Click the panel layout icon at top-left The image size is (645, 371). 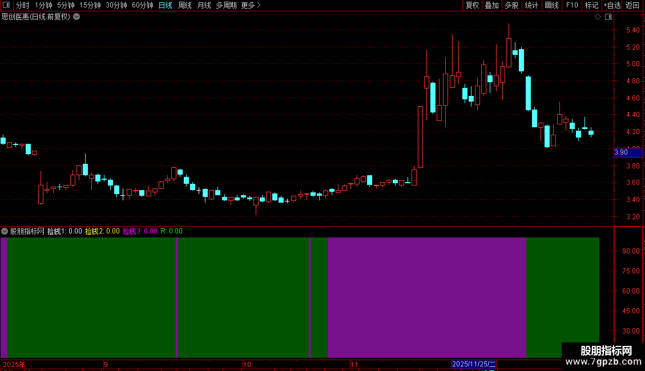pos(6,5)
